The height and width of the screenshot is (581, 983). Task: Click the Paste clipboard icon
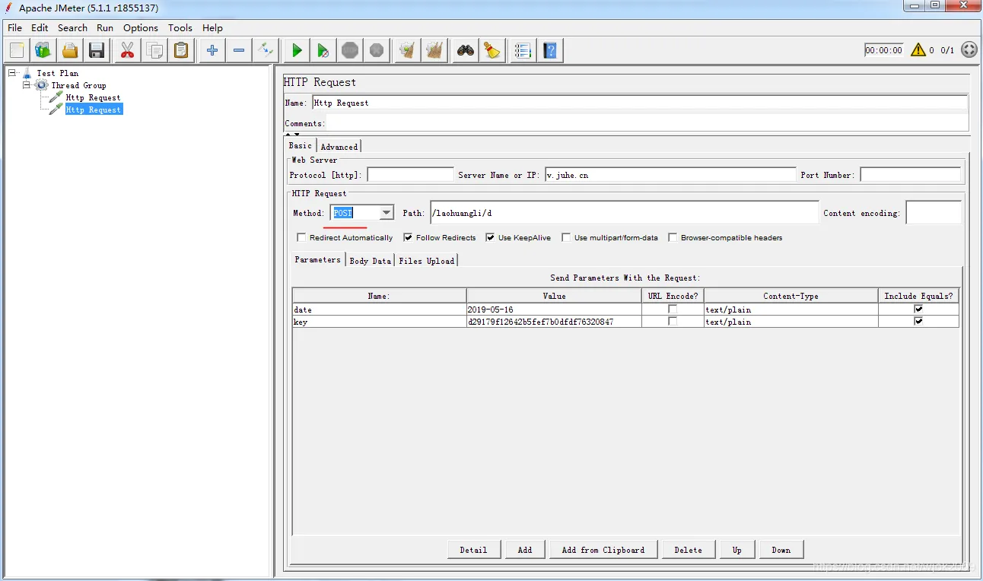coord(181,51)
